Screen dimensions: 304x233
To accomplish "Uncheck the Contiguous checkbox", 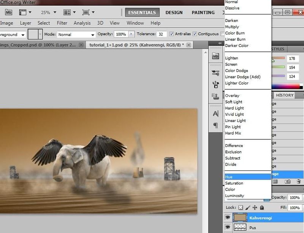I will [195, 34].
